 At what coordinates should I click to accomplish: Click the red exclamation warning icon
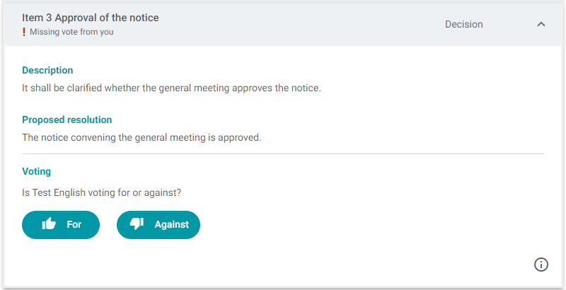tap(24, 32)
